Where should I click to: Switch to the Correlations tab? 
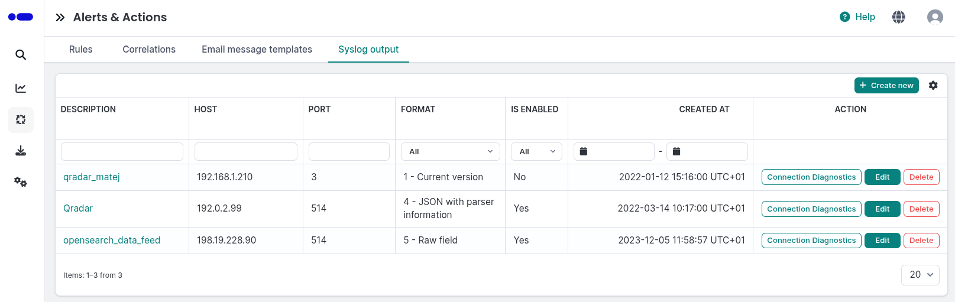[x=149, y=50]
